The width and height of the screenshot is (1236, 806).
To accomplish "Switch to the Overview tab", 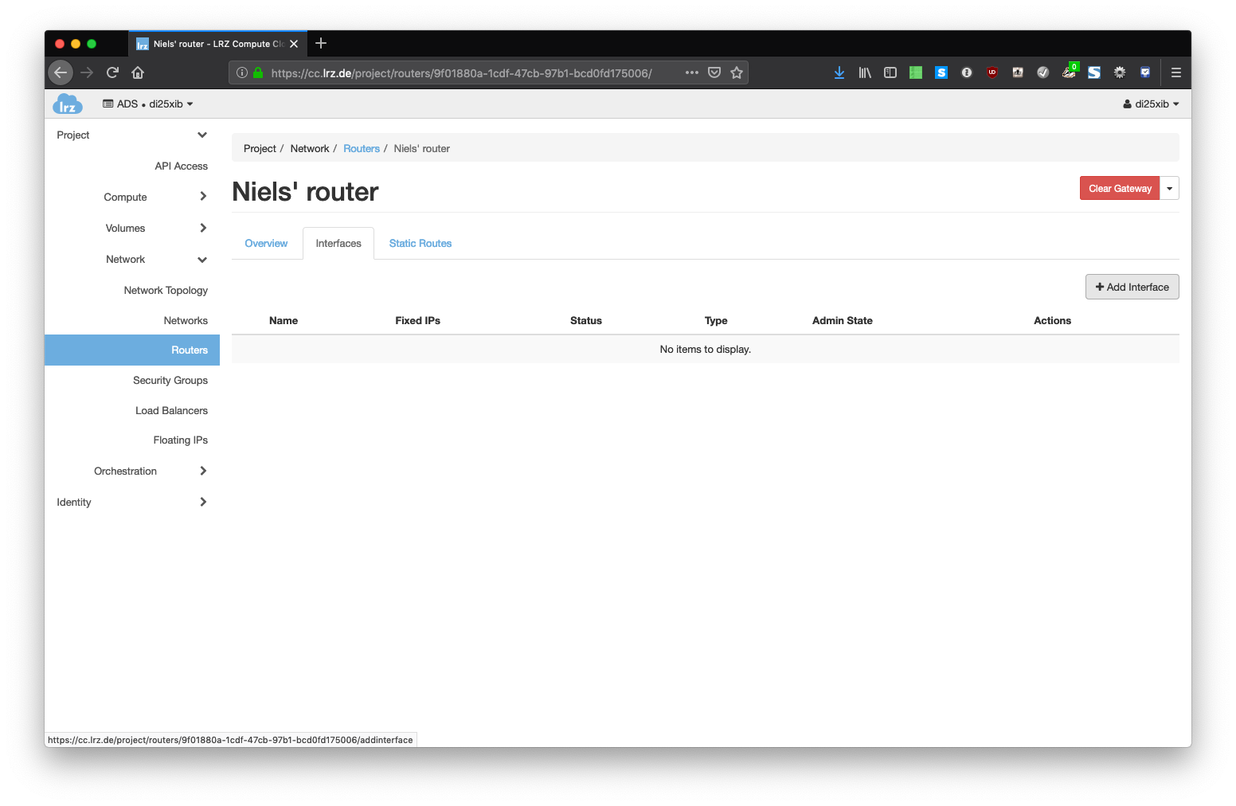I will (x=266, y=244).
